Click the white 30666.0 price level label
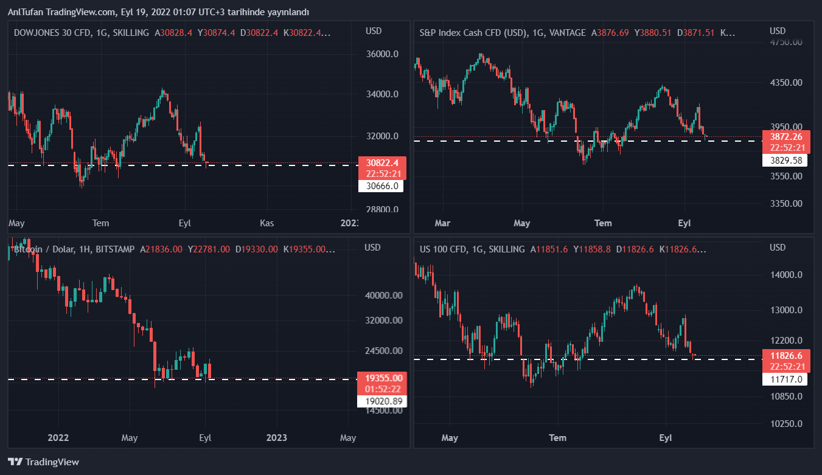The height and width of the screenshot is (475, 822). pyautogui.click(x=382, y=186)
